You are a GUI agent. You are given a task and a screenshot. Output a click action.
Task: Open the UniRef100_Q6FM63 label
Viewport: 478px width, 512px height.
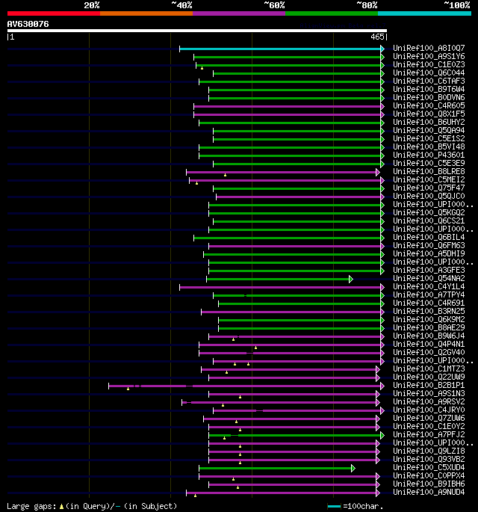point(429,245)
